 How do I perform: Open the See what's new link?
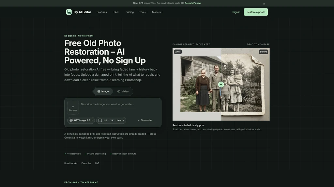point(193,3)
